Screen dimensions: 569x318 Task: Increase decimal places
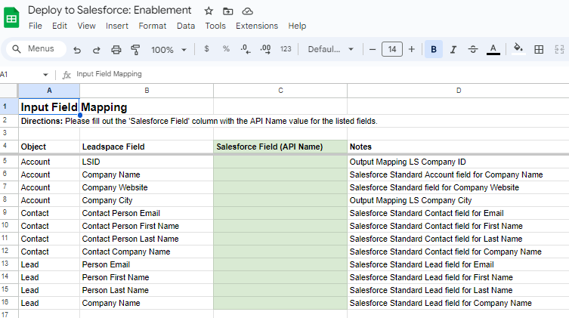265,49
